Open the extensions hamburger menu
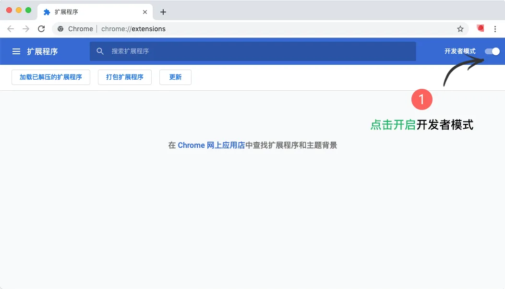Viewport: 505px width, 289px height. coord(16,51)
